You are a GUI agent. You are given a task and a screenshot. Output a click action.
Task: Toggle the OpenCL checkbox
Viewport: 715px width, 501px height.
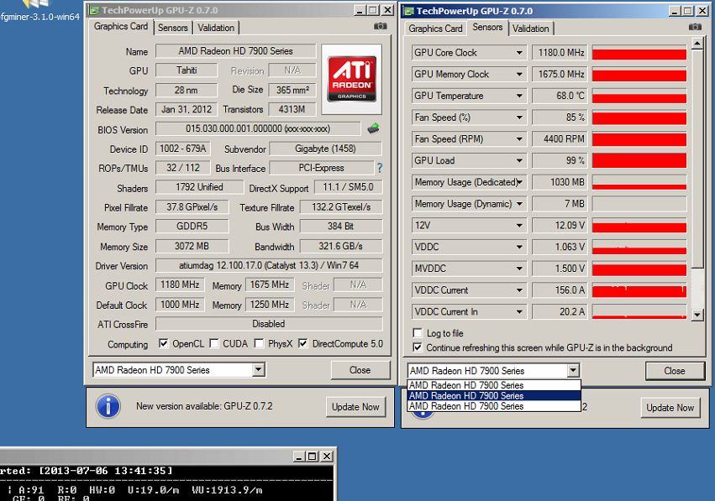click(x=163, y=343)
